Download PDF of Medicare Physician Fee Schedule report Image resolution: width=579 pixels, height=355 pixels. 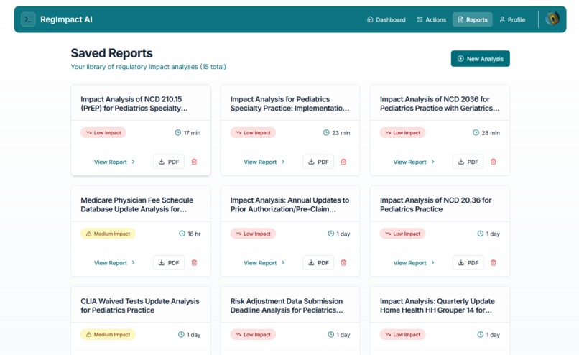169,262
